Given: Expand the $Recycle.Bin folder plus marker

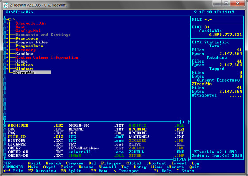Looking at the screenshot, I should coord(7,23).
